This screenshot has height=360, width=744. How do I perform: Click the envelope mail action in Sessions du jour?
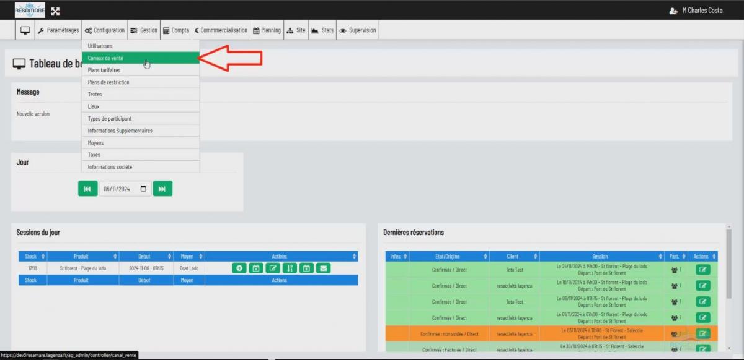pyautogui.click(x=323, y=268)
